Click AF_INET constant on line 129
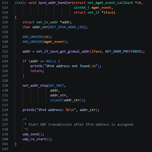This screenshot has height=152, width=152. (x=57, y=86)
